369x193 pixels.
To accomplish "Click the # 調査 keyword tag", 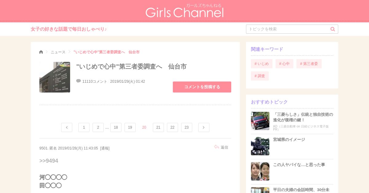I will [x=260, y=76].
